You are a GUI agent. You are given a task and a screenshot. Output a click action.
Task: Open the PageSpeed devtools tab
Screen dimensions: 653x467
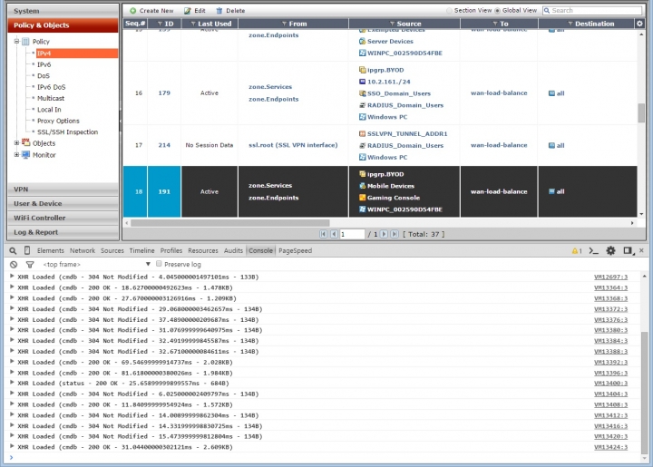tap(296, 250)
